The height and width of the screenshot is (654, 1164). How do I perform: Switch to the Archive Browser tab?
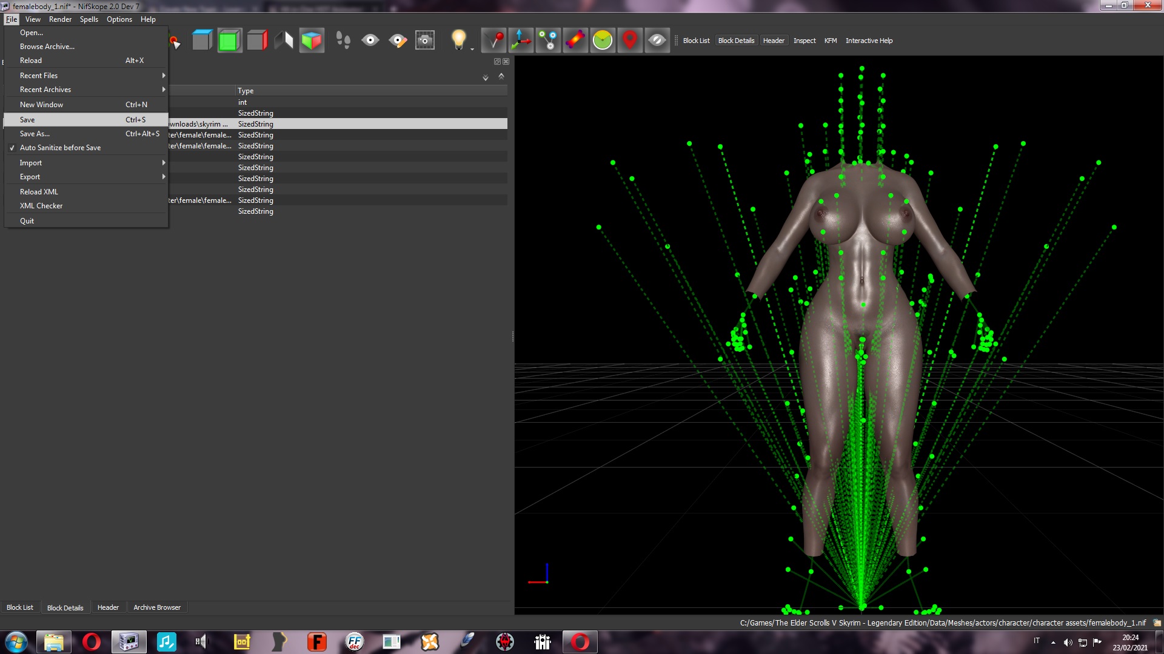(x=157, y=607)
